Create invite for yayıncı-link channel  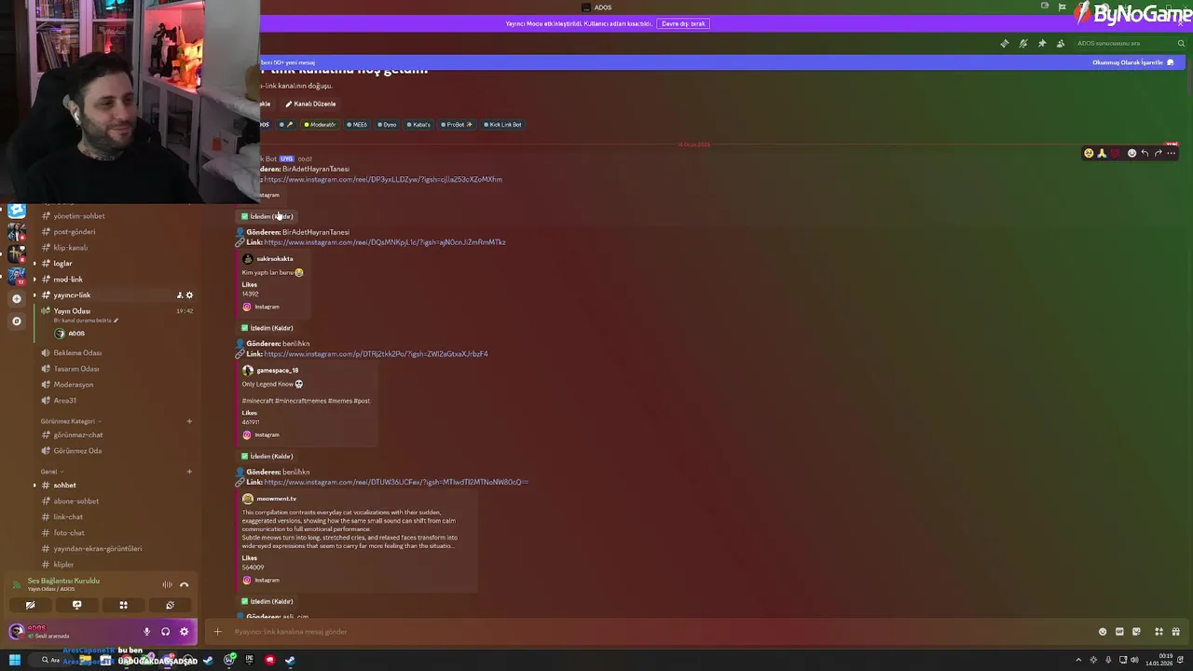(179, 295)
